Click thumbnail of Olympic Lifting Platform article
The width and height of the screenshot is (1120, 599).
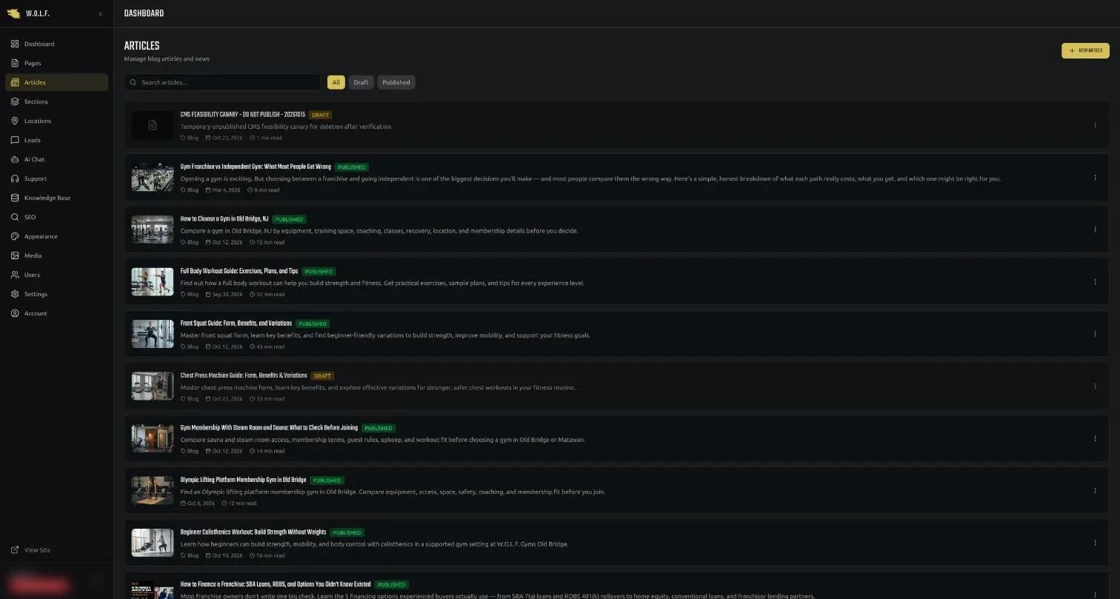(153, 491)
